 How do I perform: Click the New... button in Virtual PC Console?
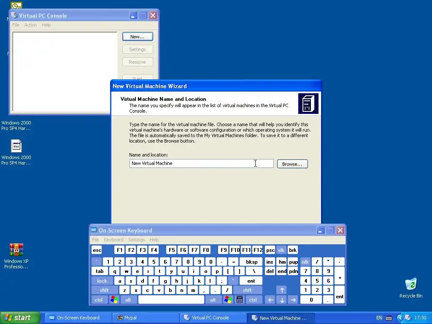(138, 37)
